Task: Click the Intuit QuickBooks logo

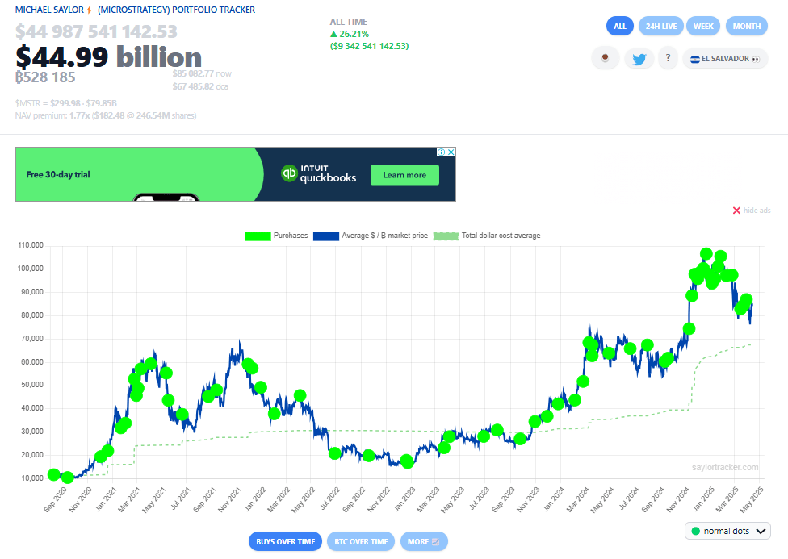Action: (319, 173)
